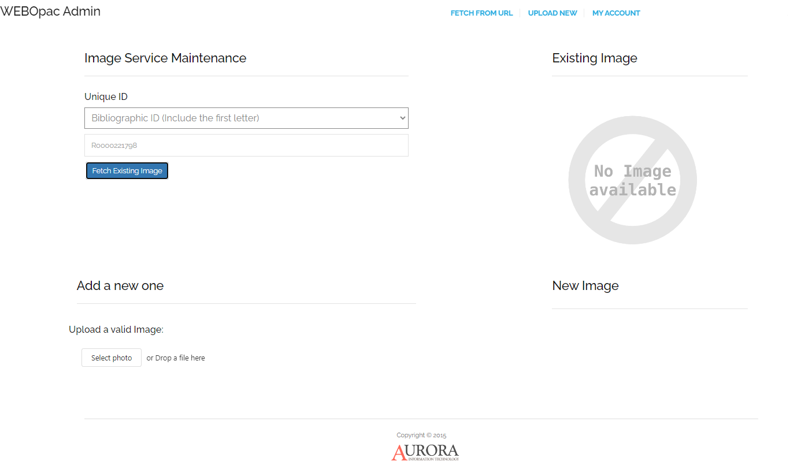Click the WEBOpac Admin site title
Viewport: 801px width, 476px height.
(x=50, y=12)
